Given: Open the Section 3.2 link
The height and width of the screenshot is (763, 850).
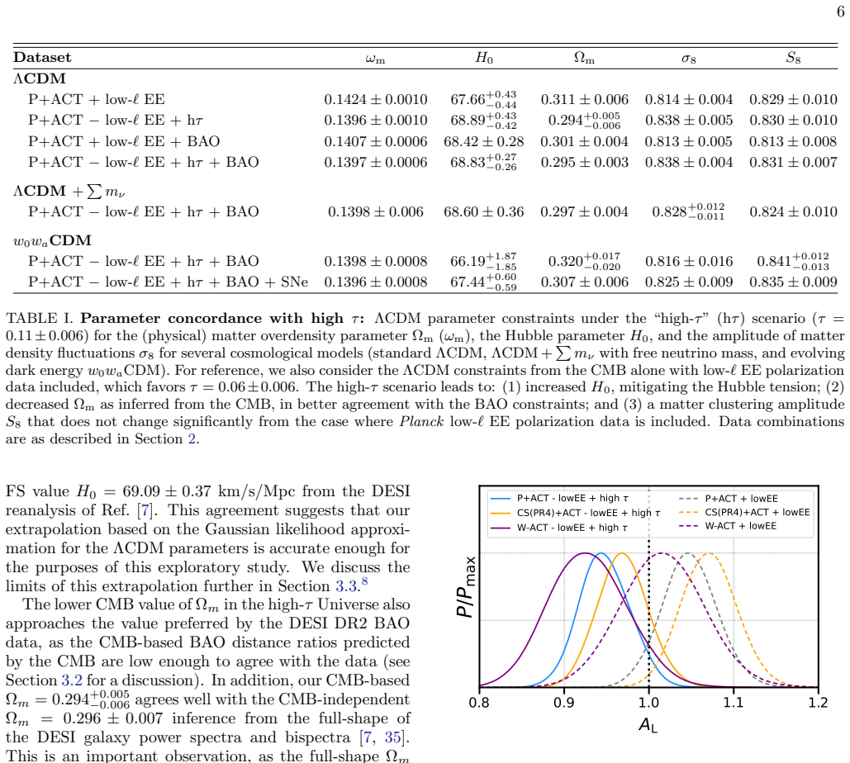Looking at the screenshot, I should click(72, 680).
